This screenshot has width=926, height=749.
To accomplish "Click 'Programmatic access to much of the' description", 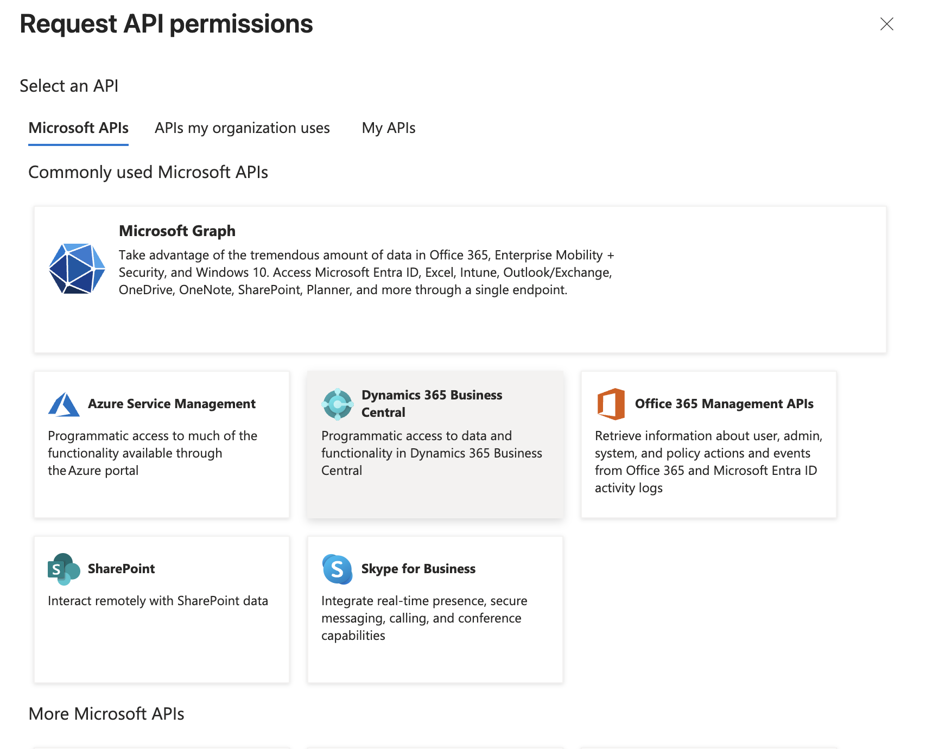I will click(153, 453).
